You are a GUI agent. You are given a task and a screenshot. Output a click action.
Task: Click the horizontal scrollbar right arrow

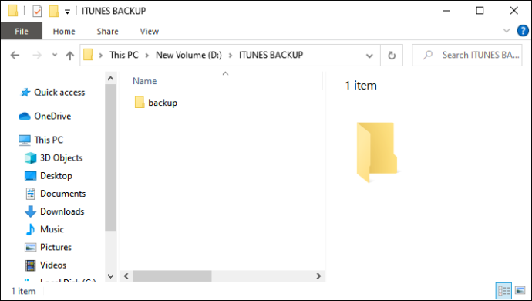(x=318, y=276)
